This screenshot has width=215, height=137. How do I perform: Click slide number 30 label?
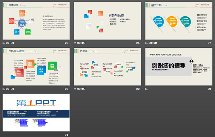click(209, 89)
